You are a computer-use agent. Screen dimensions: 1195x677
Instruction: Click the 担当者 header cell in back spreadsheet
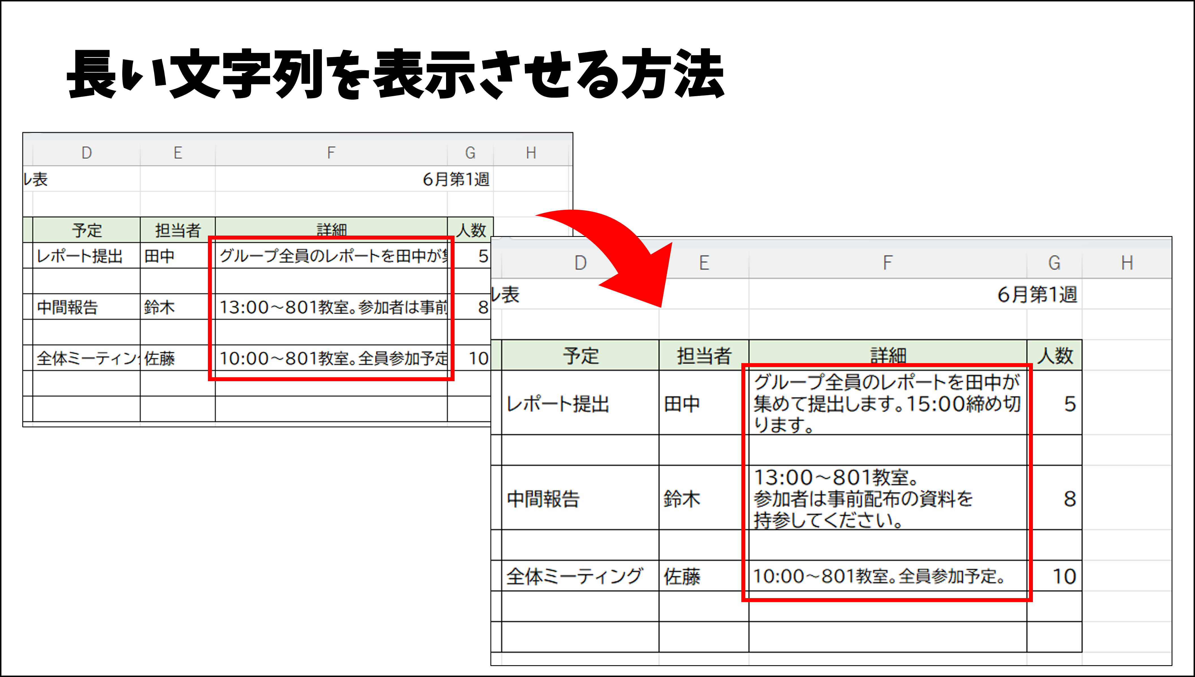(178, 230)
